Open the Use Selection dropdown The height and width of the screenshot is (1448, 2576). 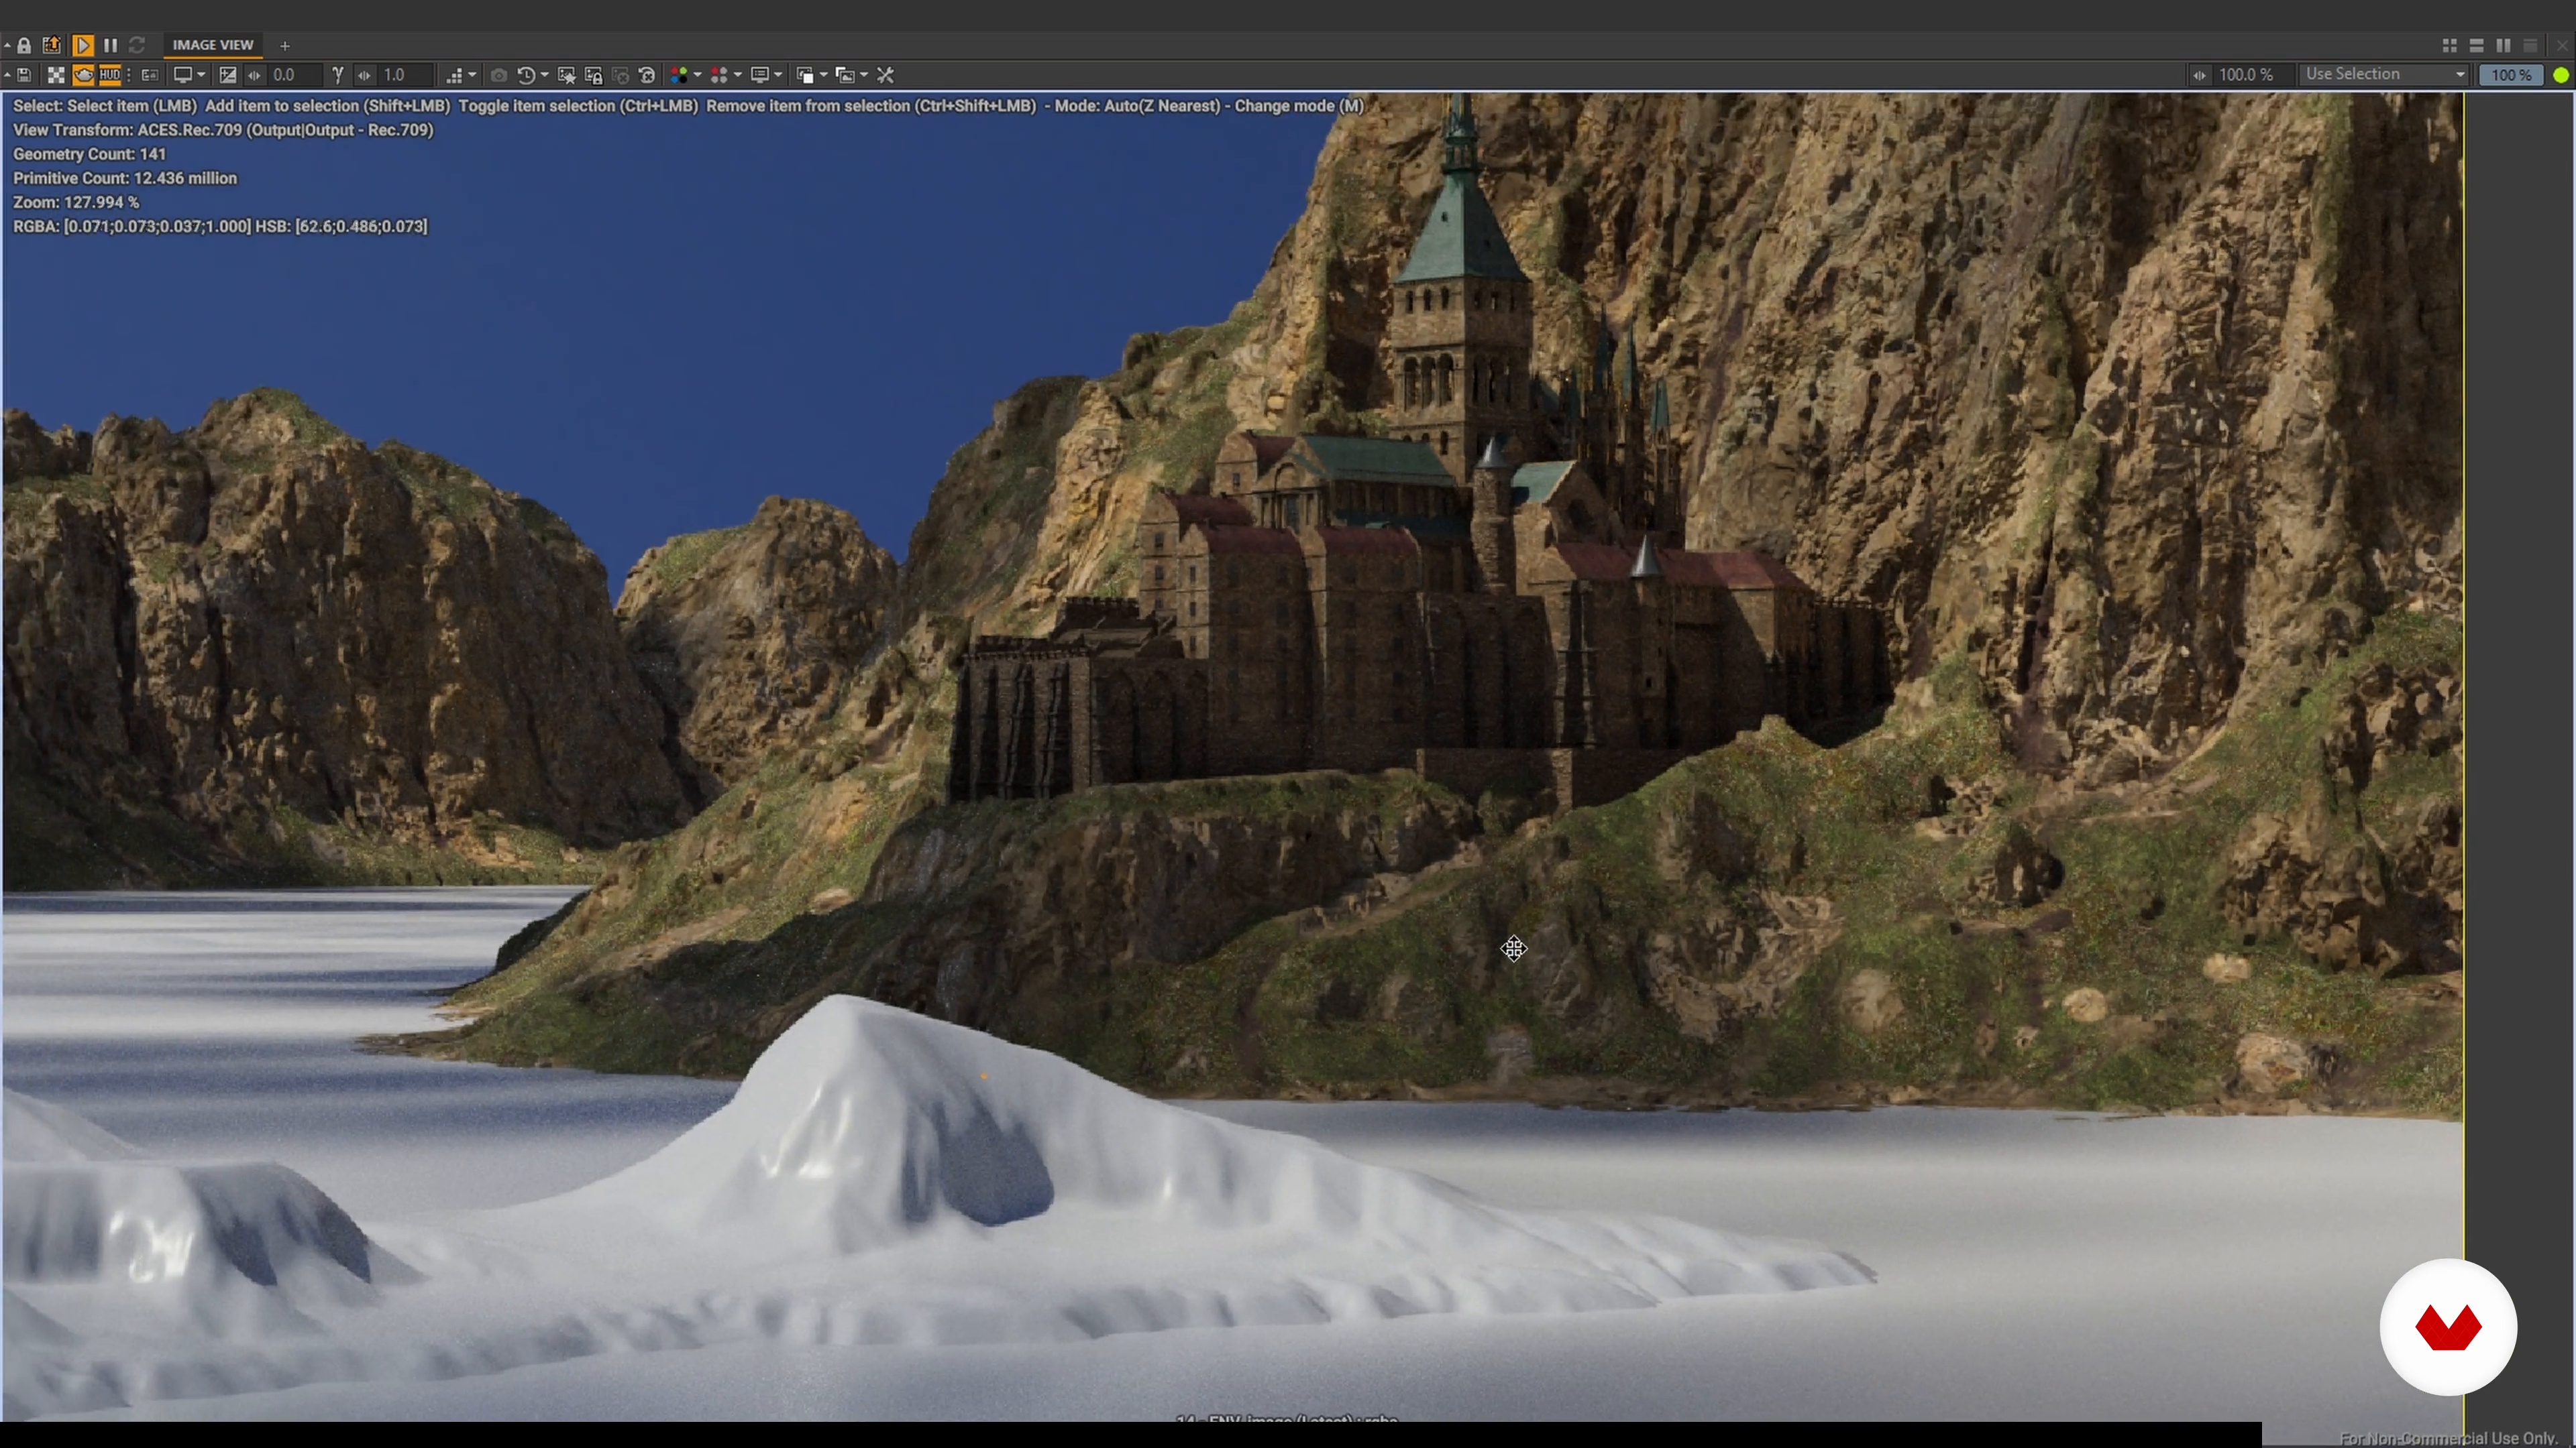[x=2385, y=75]
